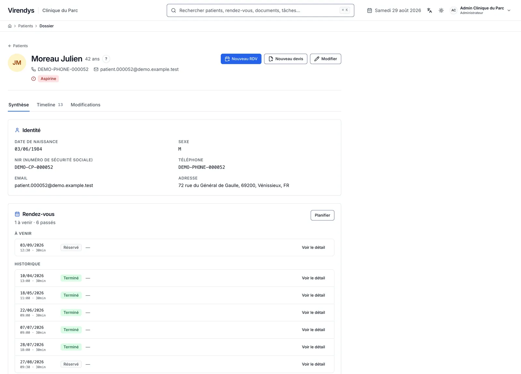The image size is (521, 374).
Task: Open the Modifications tab
Action: (86, 105)
